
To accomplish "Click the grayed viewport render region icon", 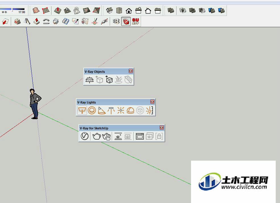I will pyautogui.click(x=128, y=136).
